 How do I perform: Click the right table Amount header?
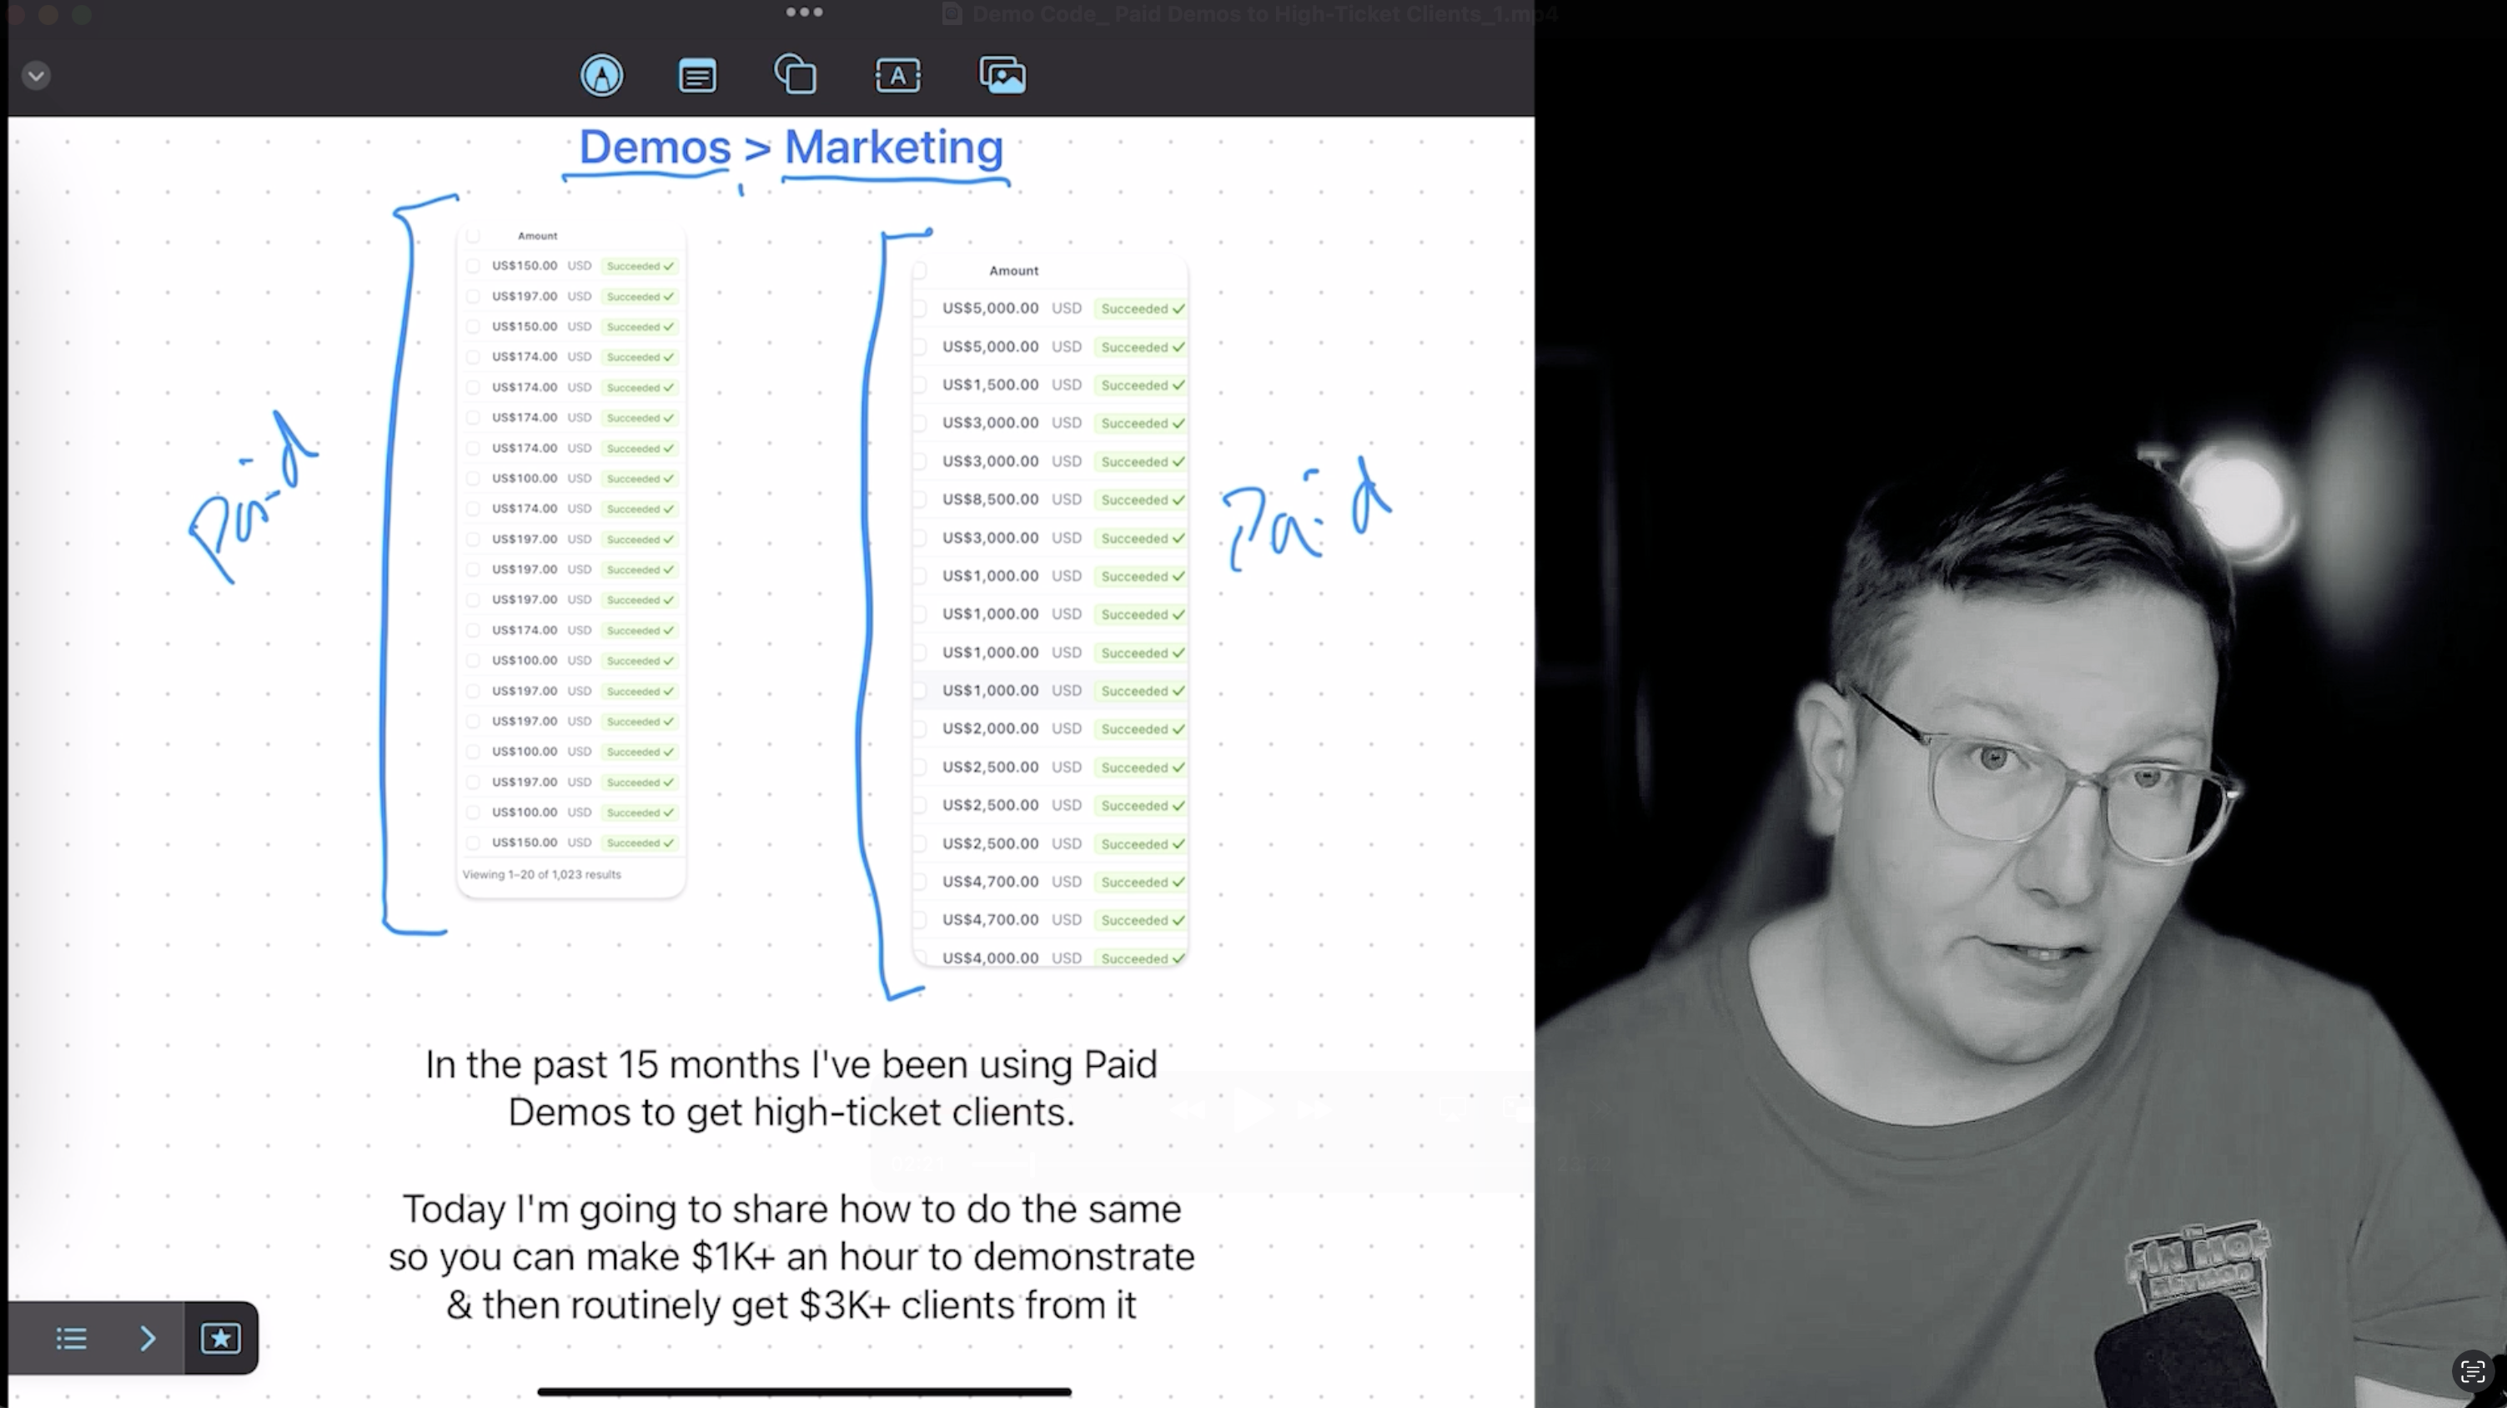pos(1013,270)
